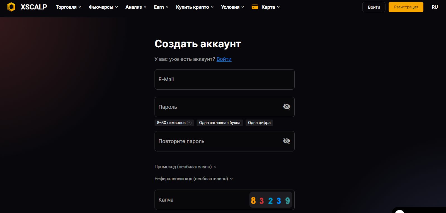This screenshot has height=213, width=446.
Task: Open the Earn menu
Action: 161,7
